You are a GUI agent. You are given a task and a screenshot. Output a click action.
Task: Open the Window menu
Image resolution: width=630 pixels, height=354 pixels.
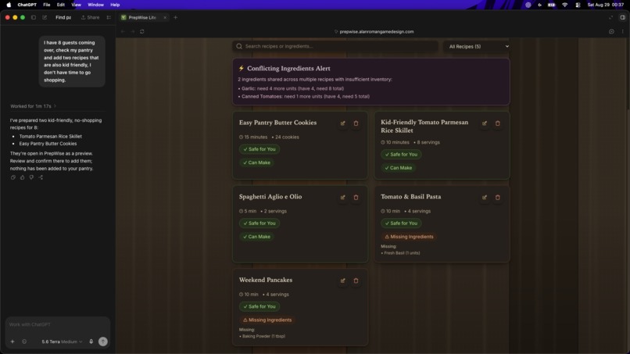pyautogui.click(x=95, y=5)
